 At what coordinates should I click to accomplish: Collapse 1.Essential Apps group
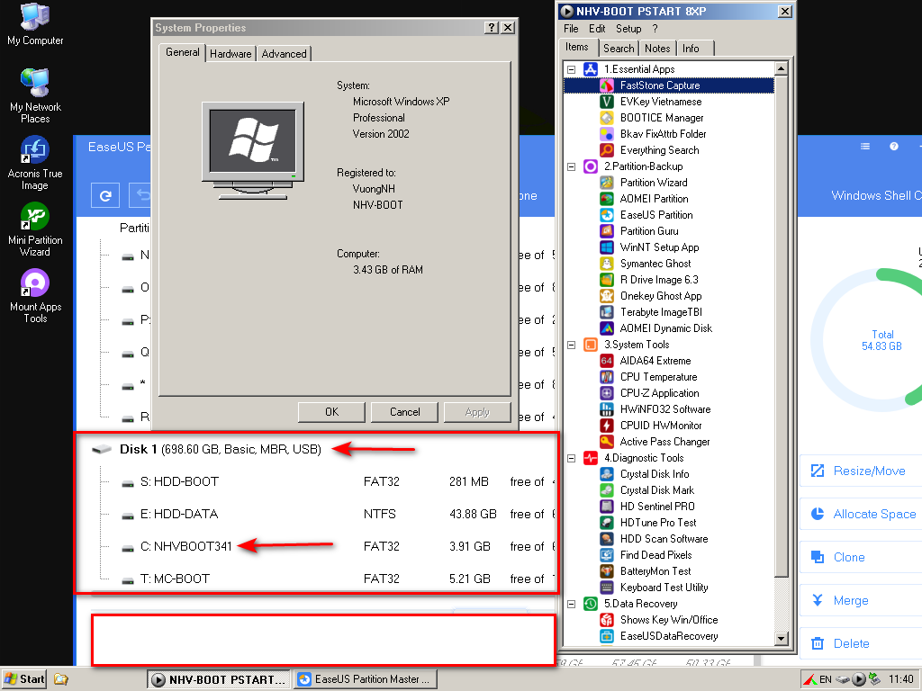[x=571, y=69]
